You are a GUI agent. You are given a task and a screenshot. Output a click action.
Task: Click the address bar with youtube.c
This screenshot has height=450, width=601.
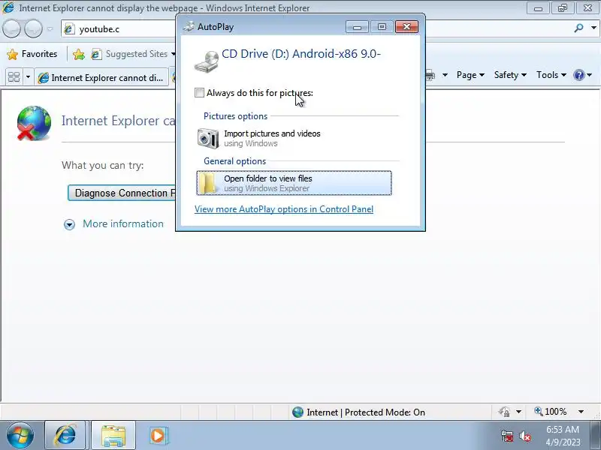[x=119, y=29]
